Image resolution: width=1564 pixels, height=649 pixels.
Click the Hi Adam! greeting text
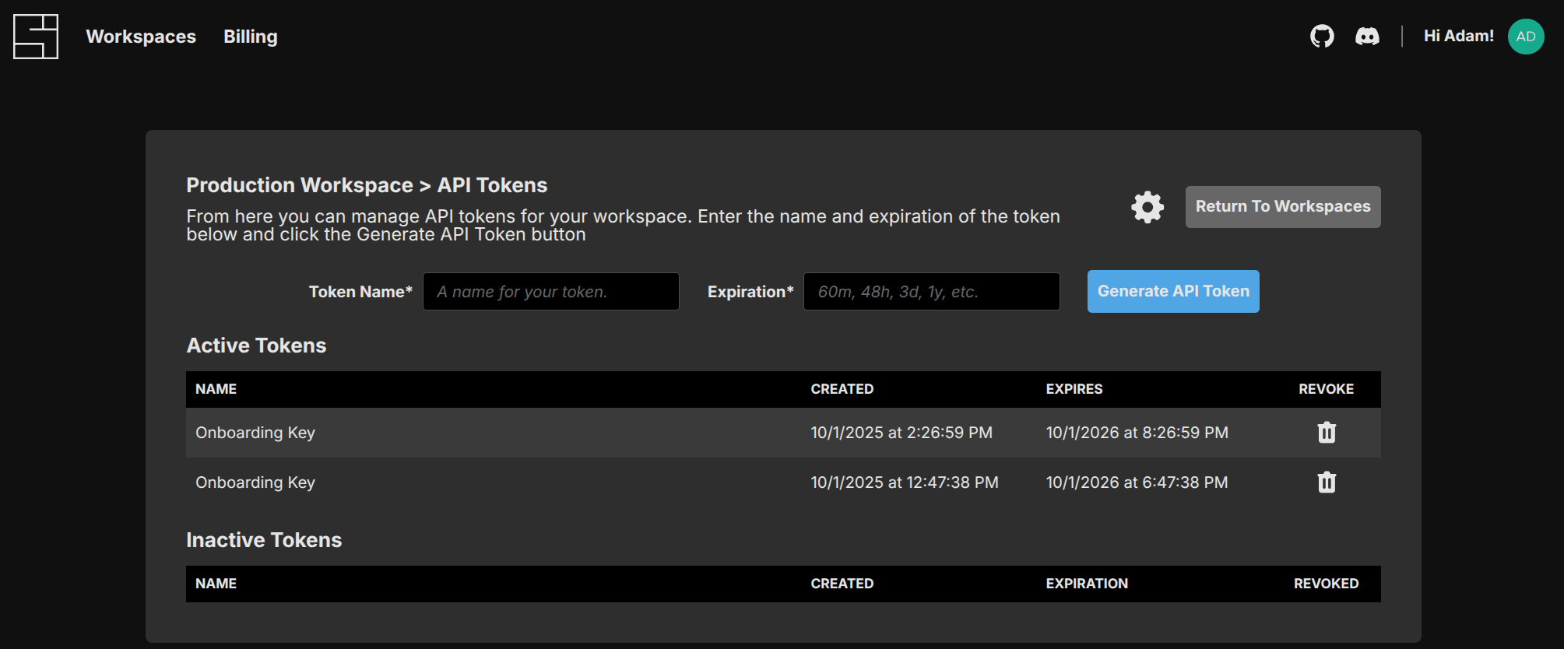pos(1458,36)
